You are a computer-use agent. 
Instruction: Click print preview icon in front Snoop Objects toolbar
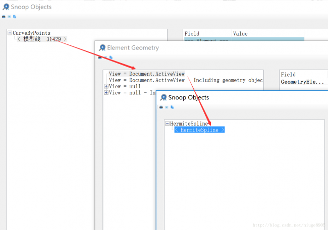166,107
